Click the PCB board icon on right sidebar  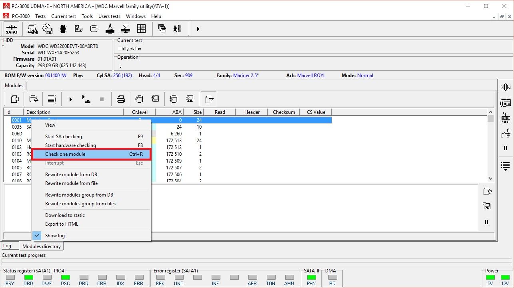coord(506,102)
